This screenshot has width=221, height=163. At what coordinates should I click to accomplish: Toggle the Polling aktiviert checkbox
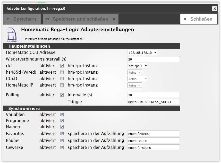(62, 95)
